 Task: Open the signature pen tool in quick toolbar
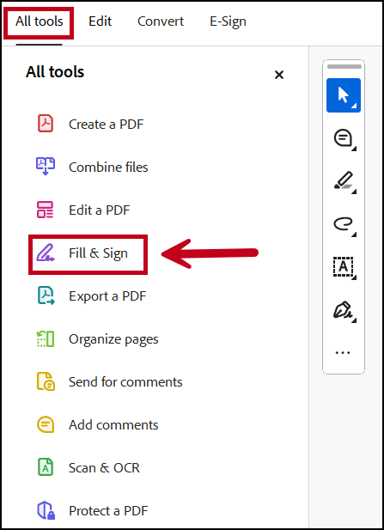tap(344, 310)
